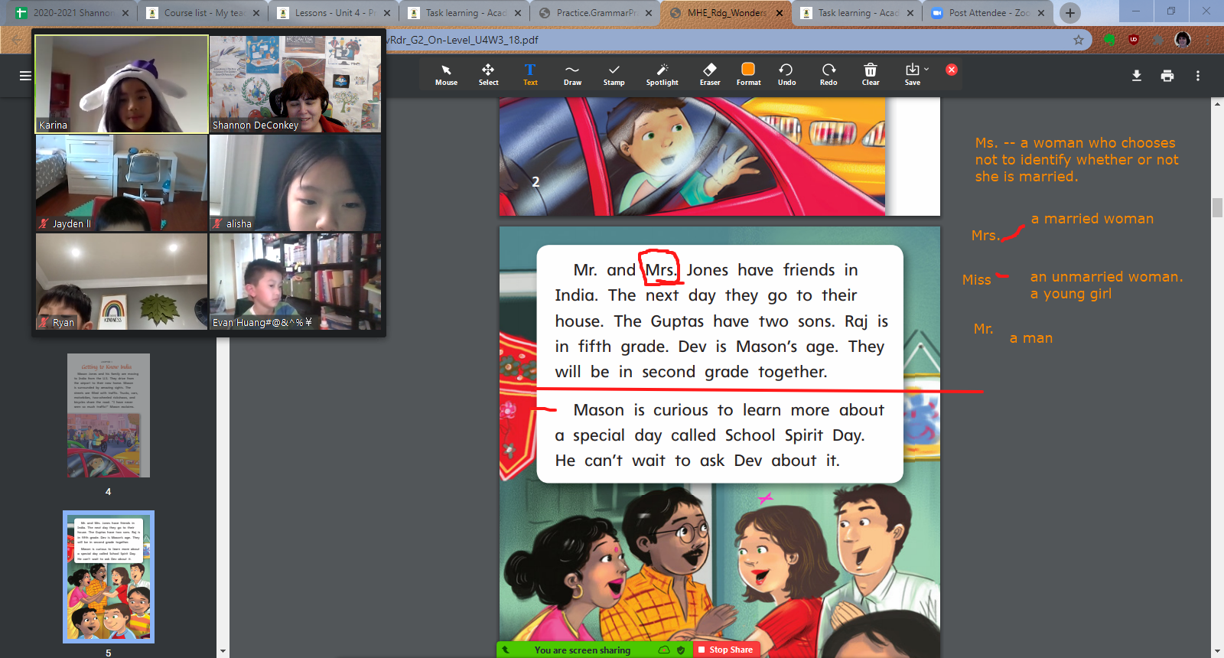1224x658 pixels.
Task: Click the main vertical scrollbar thumb
Action: pyautogui.click(x=1217, y=207)
